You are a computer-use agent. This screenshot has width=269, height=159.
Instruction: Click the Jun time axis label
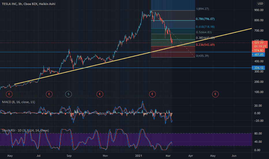234,156
